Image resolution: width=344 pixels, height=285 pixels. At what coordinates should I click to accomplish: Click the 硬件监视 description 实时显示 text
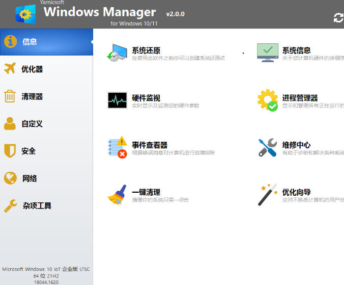[x=165, y=106]
